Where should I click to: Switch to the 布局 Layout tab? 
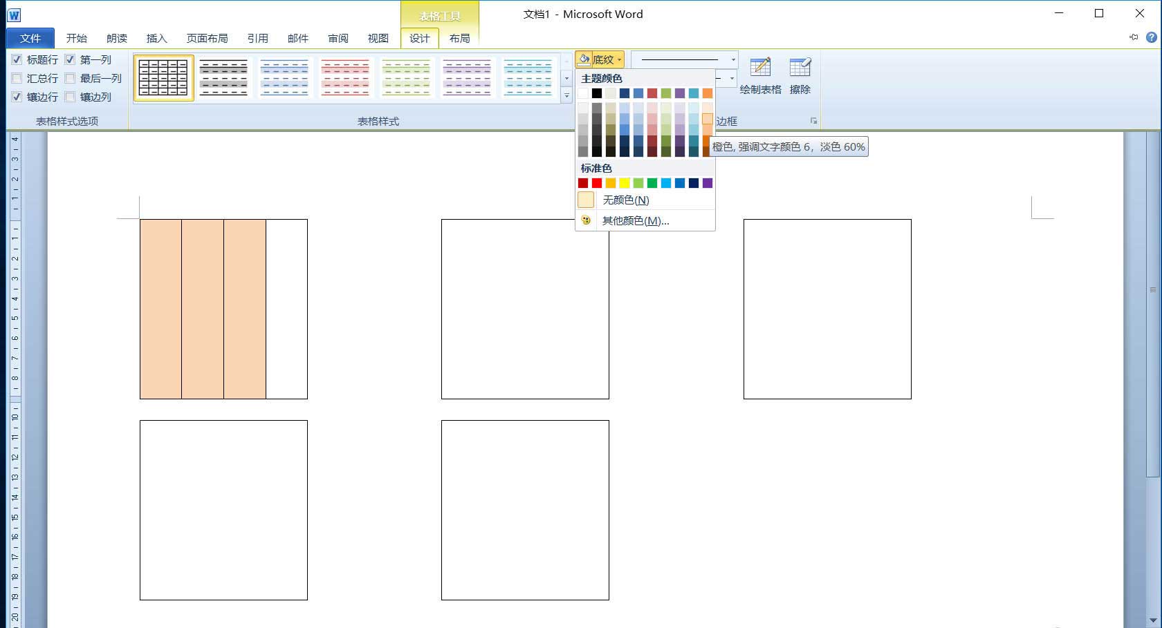(460, 38)
